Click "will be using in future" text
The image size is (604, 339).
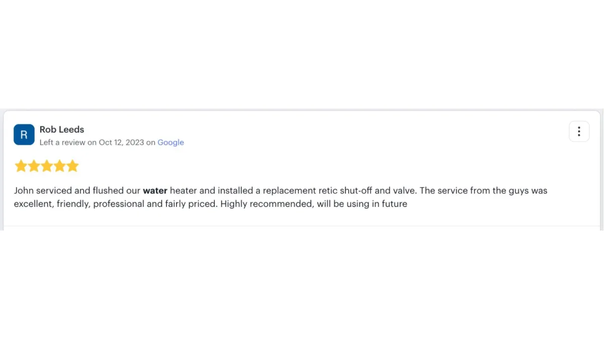coord(362,204)
